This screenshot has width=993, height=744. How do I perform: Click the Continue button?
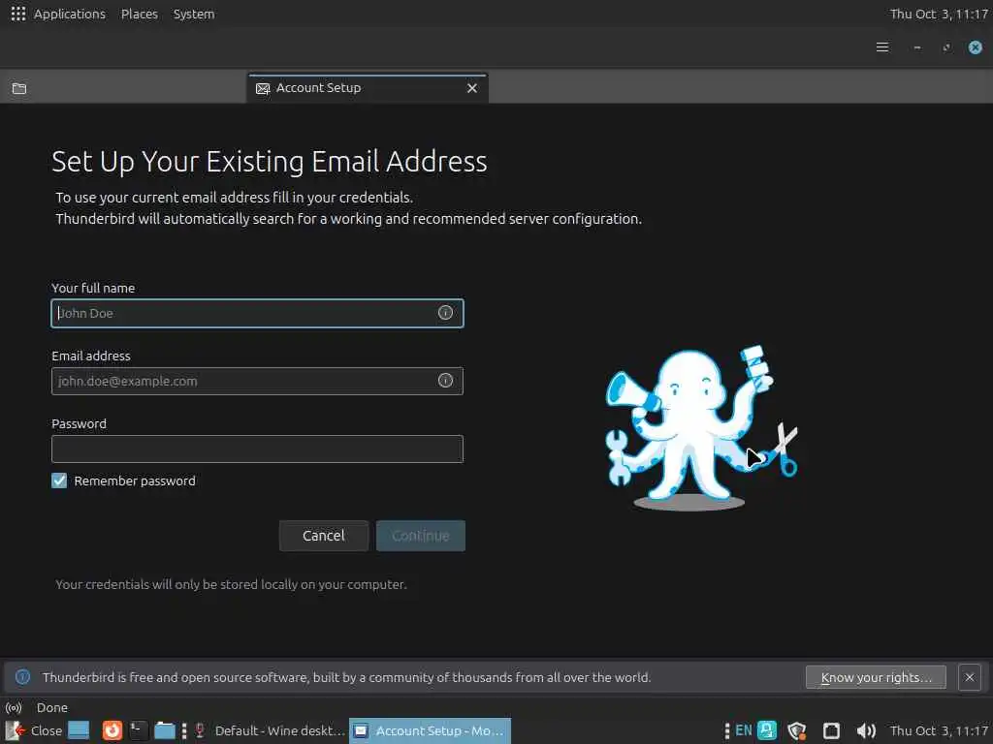[x=421, y=536]
